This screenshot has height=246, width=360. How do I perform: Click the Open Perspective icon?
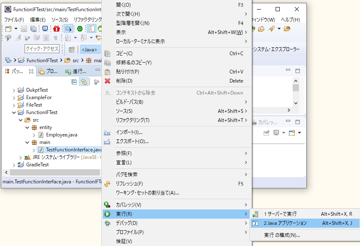coord(72,49)
